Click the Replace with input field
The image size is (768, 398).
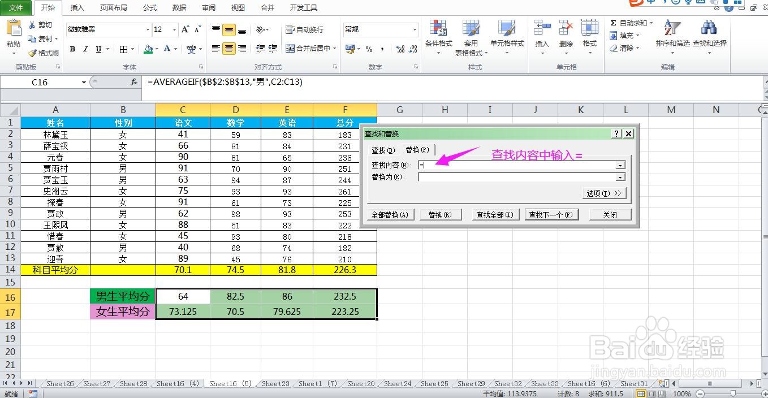click(x=516, y=177)
